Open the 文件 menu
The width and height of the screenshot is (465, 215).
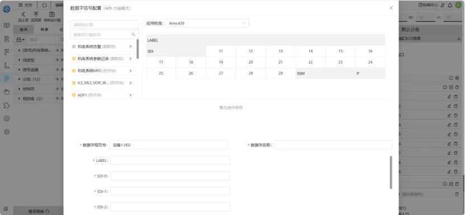[x=26, y=5]
